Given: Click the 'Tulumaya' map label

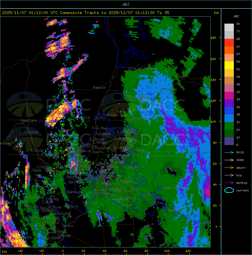Looking at the screenshot, I should 103,134.
